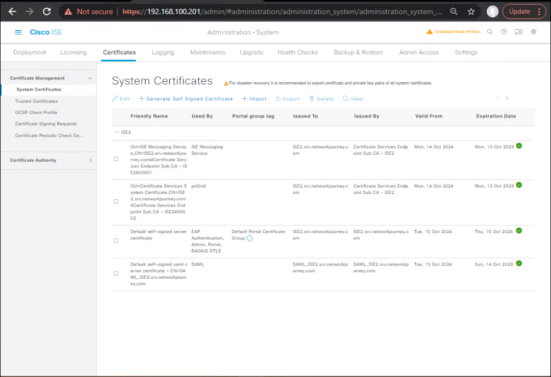Click the Valid From column header

[428, 116]
